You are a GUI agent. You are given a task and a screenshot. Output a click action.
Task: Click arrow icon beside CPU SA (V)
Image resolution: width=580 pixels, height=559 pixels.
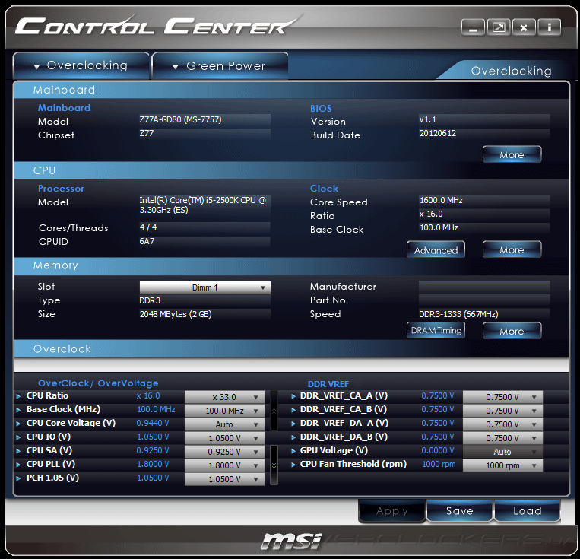point(18,451)
